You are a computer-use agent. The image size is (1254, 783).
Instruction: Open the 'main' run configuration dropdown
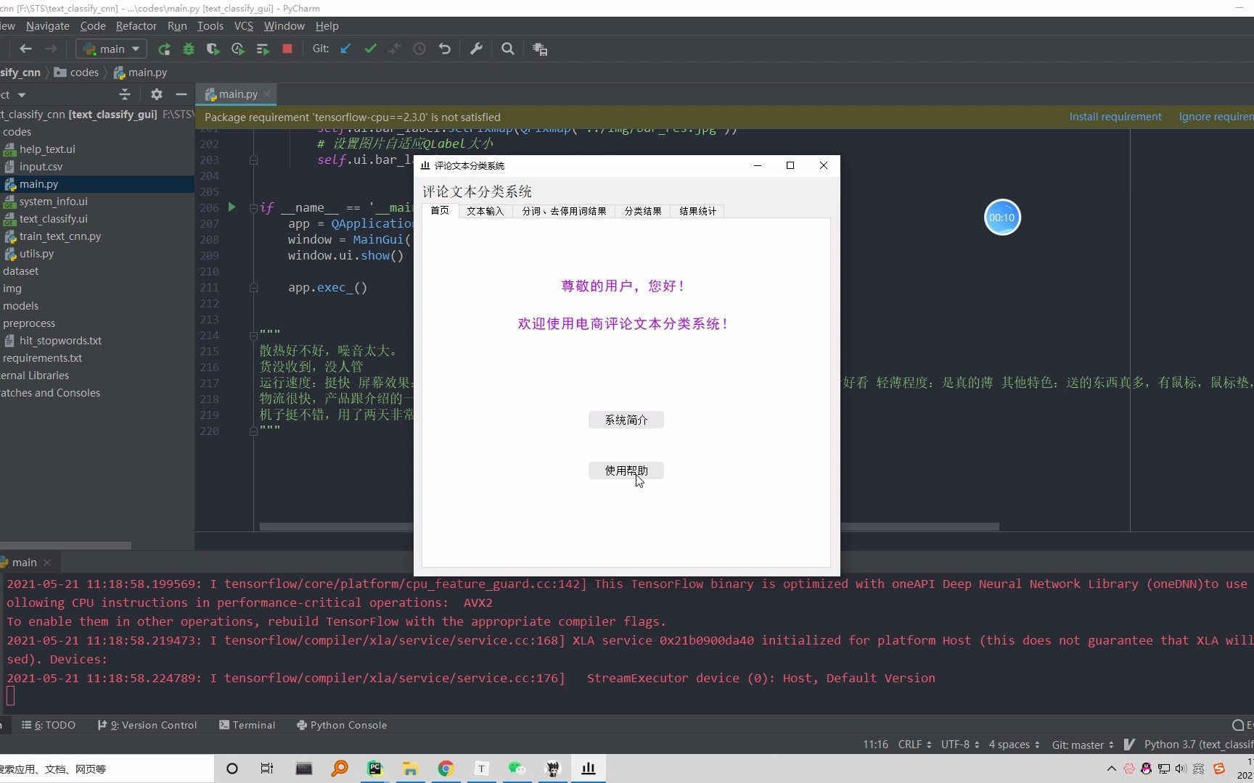111,49
